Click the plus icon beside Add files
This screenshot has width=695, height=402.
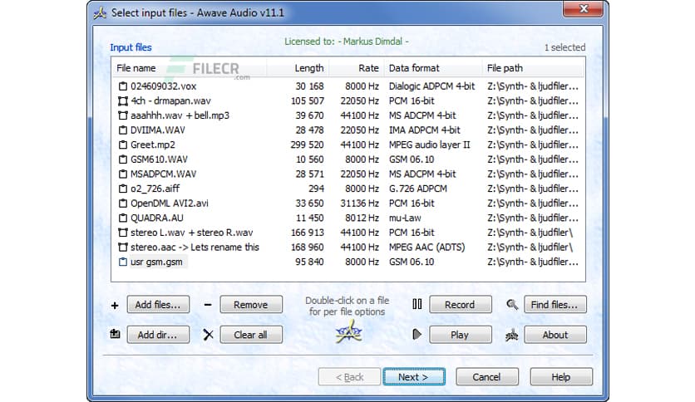coord(115,305)
